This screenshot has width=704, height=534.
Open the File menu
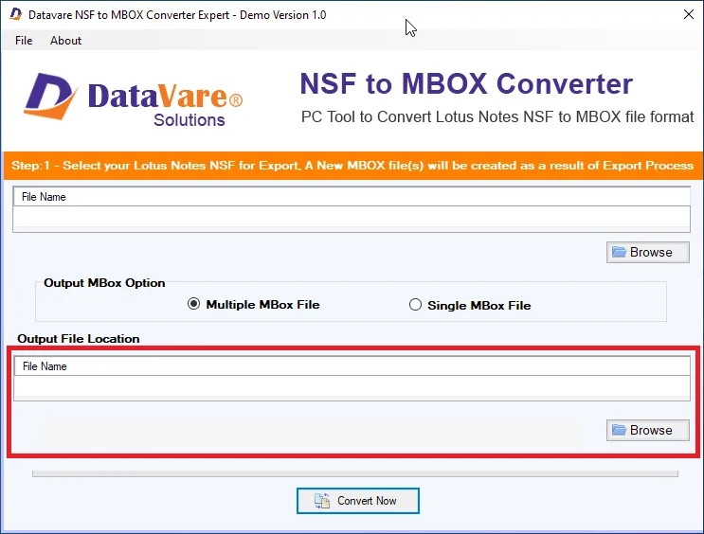pyautogui.click(x=24, y=41)
